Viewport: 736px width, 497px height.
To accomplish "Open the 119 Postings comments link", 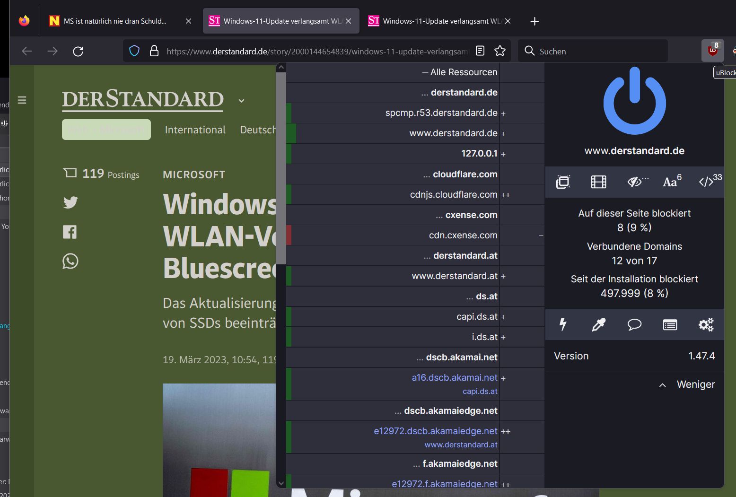I will click(101, 174).
